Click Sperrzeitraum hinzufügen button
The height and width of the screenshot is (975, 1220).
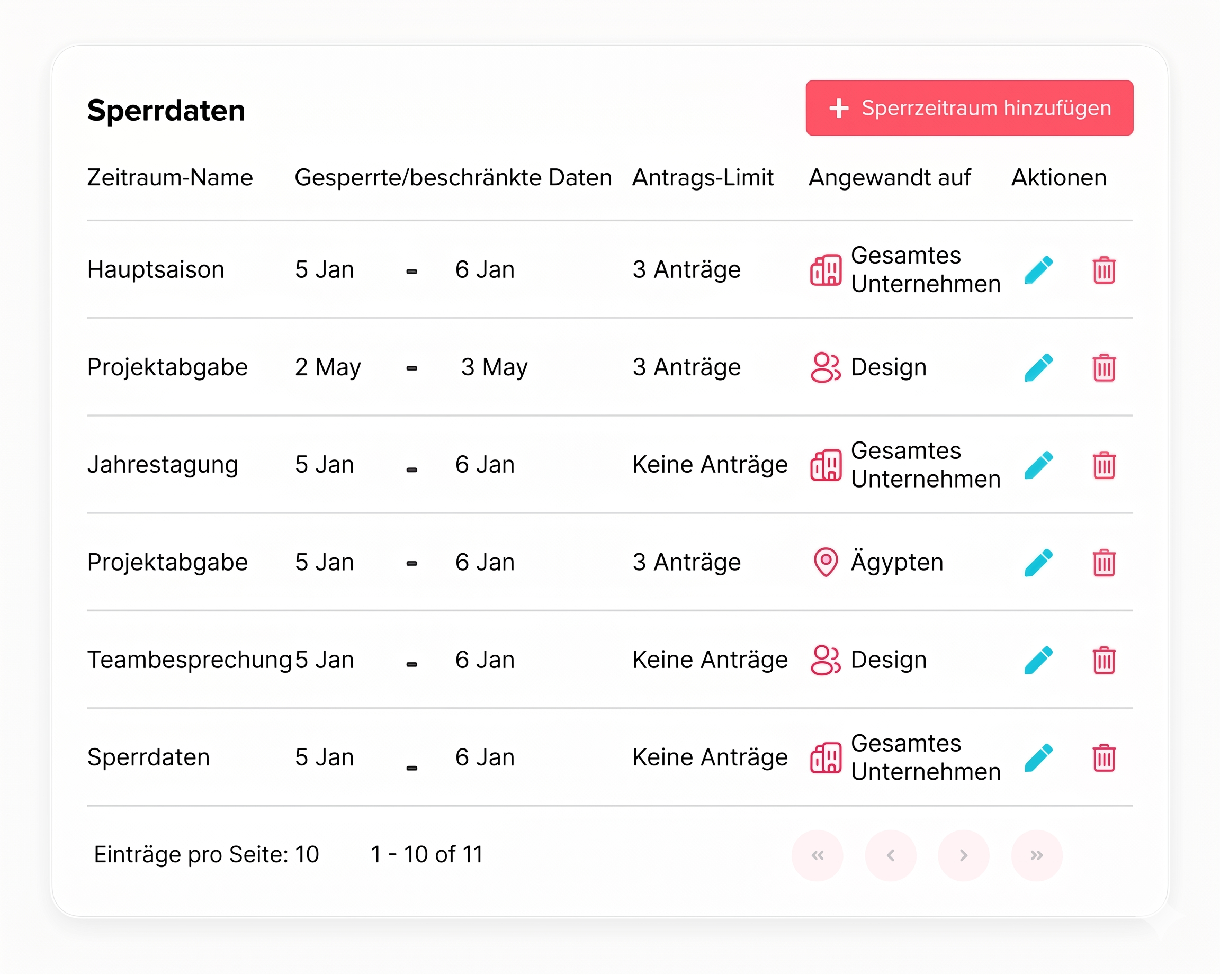(969, 108)
